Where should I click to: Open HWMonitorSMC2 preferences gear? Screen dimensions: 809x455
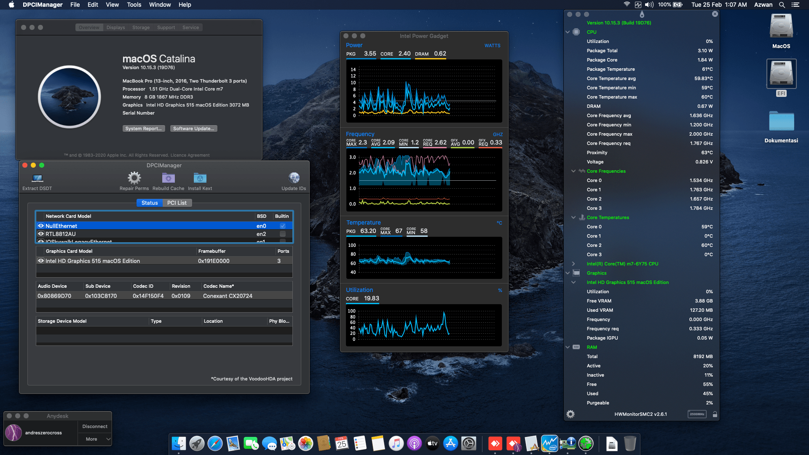[x=571, y=414]
